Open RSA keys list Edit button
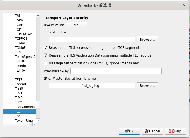 [76, 25]
